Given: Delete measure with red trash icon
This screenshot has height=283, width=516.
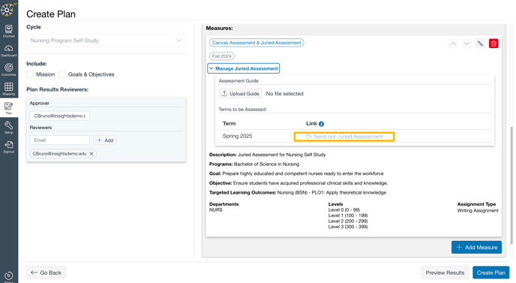Looking at the screenshot, I should [x=493, y=44].
